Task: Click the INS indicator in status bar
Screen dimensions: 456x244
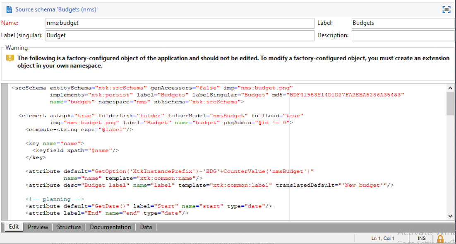Action: (x=422, y=239)
